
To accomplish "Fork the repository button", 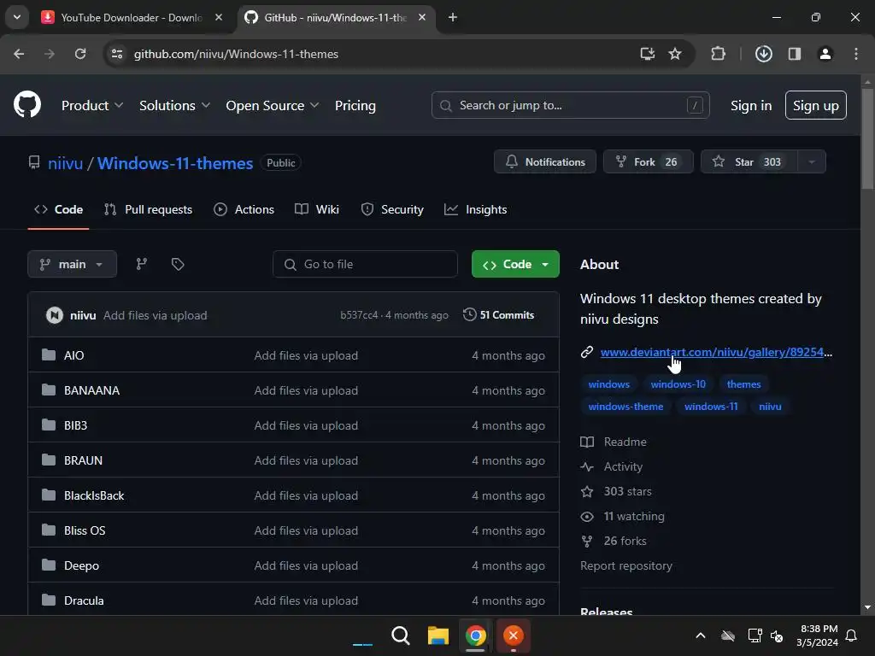I will point(648,161).
